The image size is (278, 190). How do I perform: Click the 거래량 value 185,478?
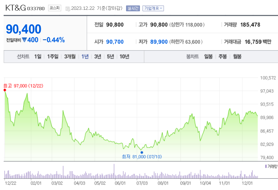point(250,25)
